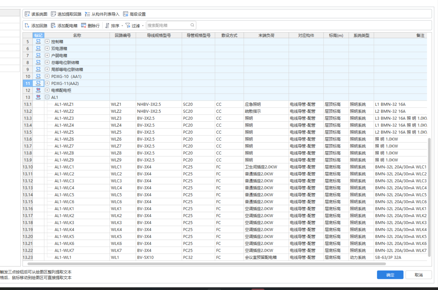The image size is (438, 290).
Task: Expand the 双电源箱 tree node
Action: tap(47, 48)
